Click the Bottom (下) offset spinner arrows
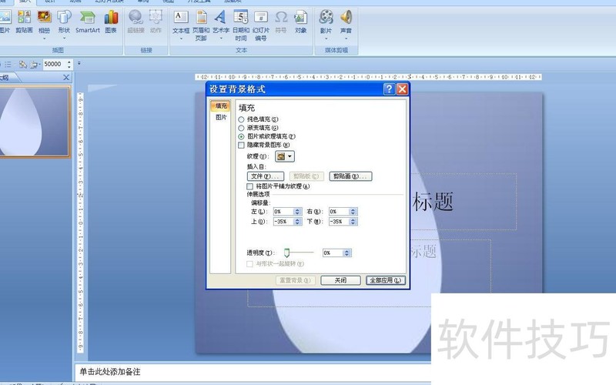Screen dimensions: 616x385 click(x=353, y=222)
